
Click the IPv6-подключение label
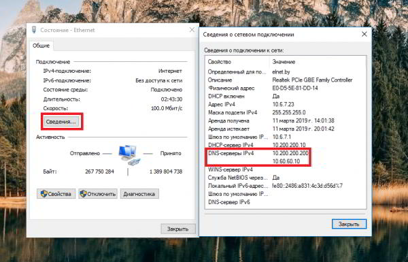[x=67, y=80]
